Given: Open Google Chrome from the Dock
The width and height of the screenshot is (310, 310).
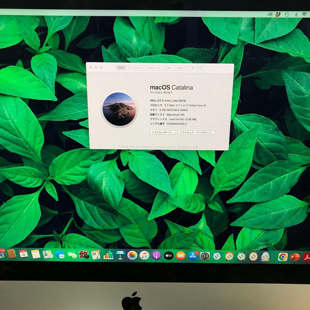Looking at the screenshot, I should (282, 255).
